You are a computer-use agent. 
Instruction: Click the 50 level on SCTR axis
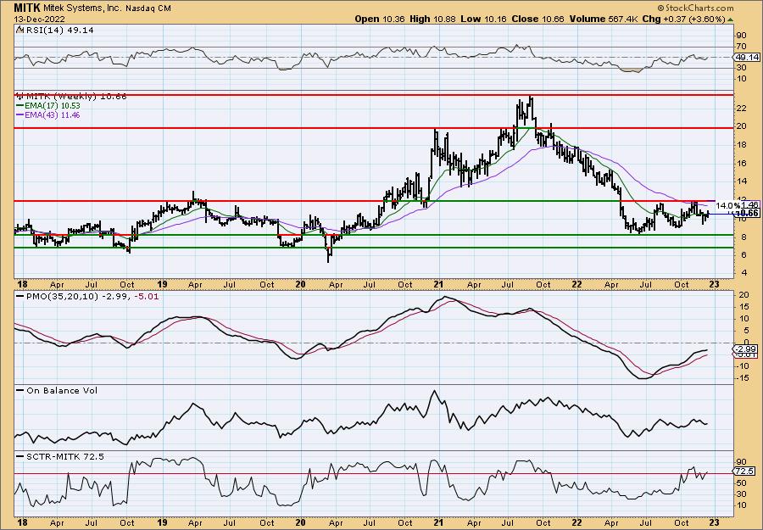(742, 483)
